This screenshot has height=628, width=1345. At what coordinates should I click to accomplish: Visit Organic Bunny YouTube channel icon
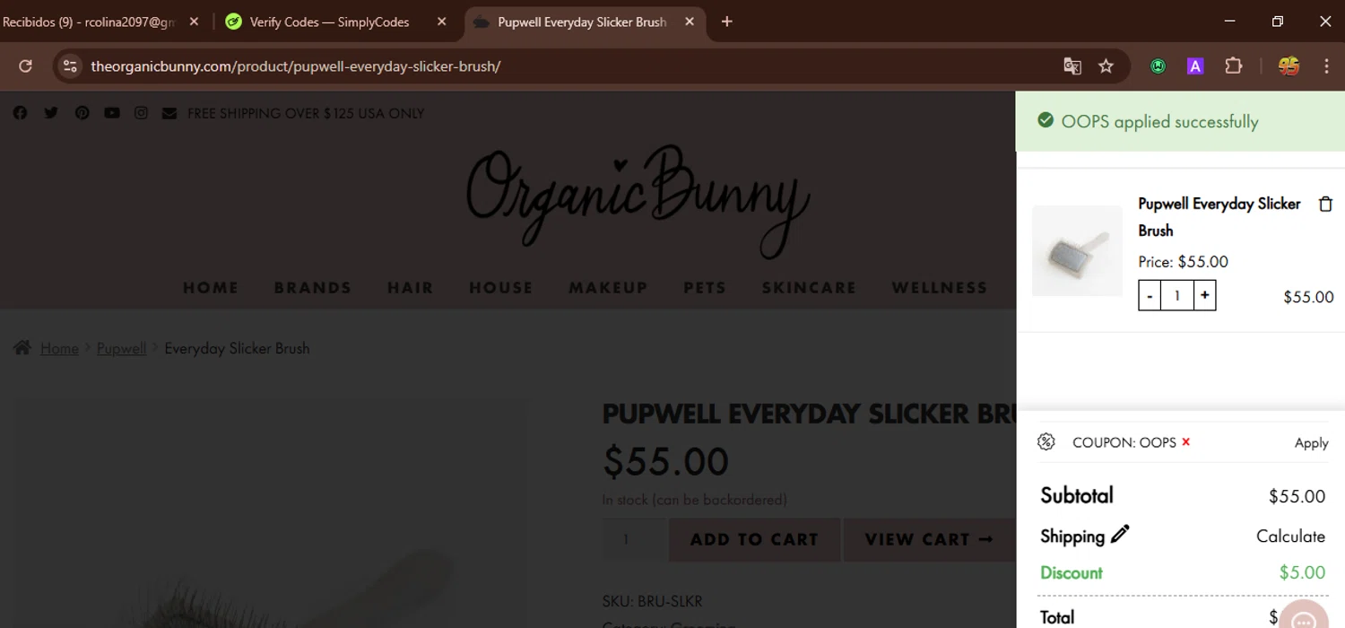point(112,113)
